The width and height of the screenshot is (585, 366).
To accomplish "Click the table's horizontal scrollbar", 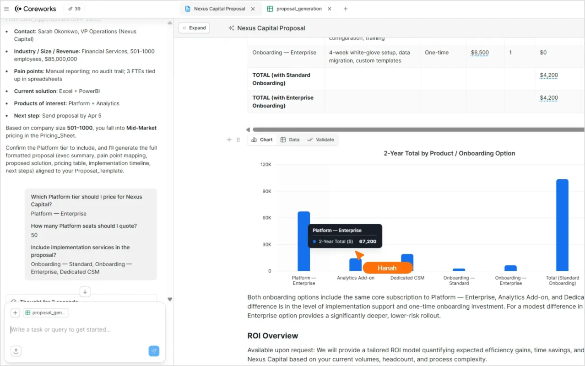I will 412,129.
